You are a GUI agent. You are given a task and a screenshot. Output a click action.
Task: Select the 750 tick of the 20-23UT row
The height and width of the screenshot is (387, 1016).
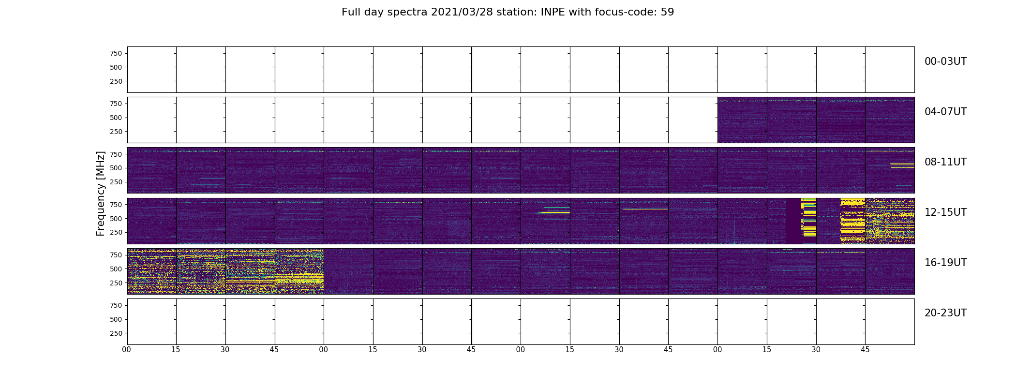tap(116, 305)
